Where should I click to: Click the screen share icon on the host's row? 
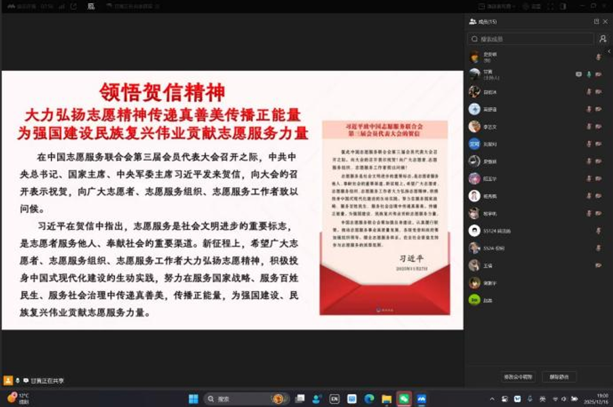pyautogui.click(x=578, y=74)
